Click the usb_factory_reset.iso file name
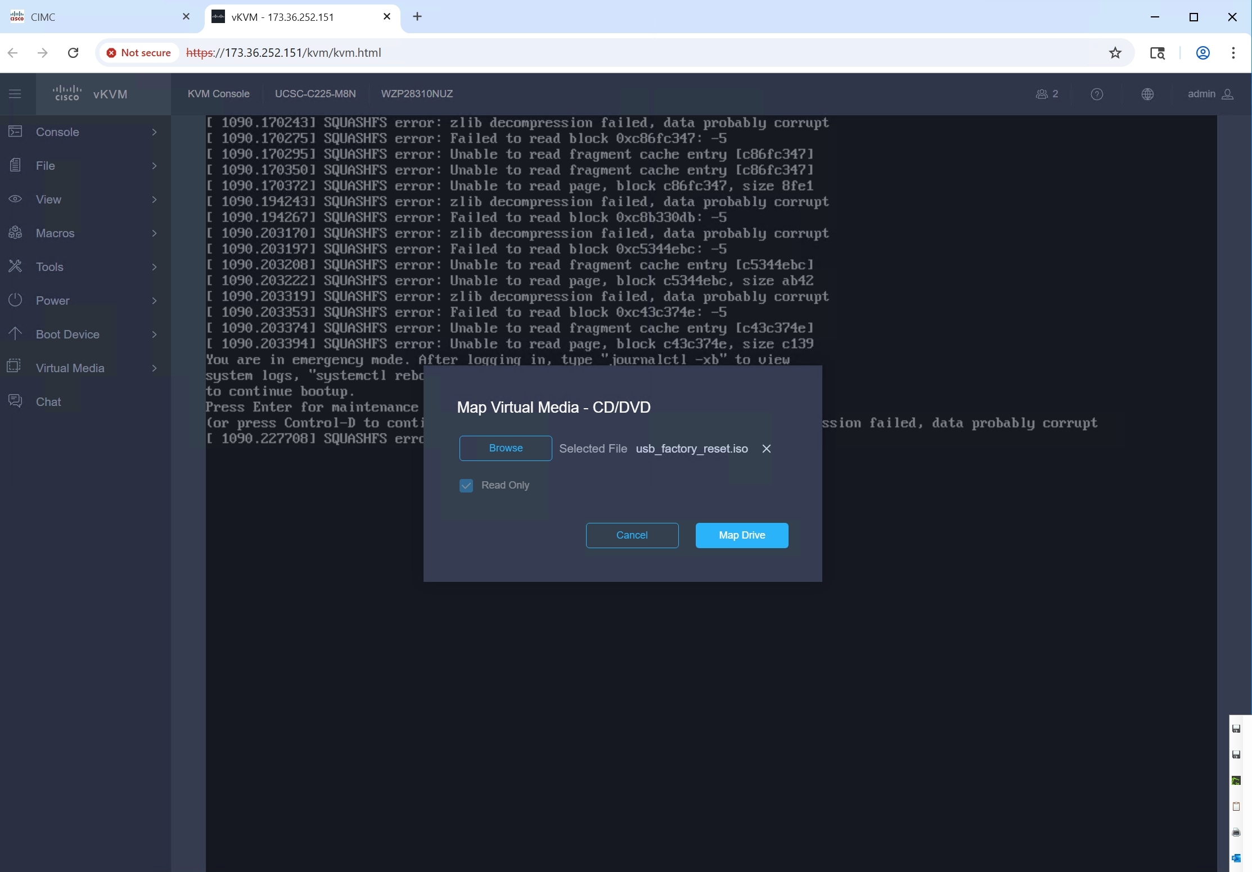Viewport: 1252px width, 872px height. coord(692,449)
